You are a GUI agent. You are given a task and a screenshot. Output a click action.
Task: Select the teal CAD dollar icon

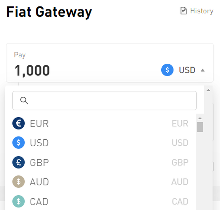(18, 201)
